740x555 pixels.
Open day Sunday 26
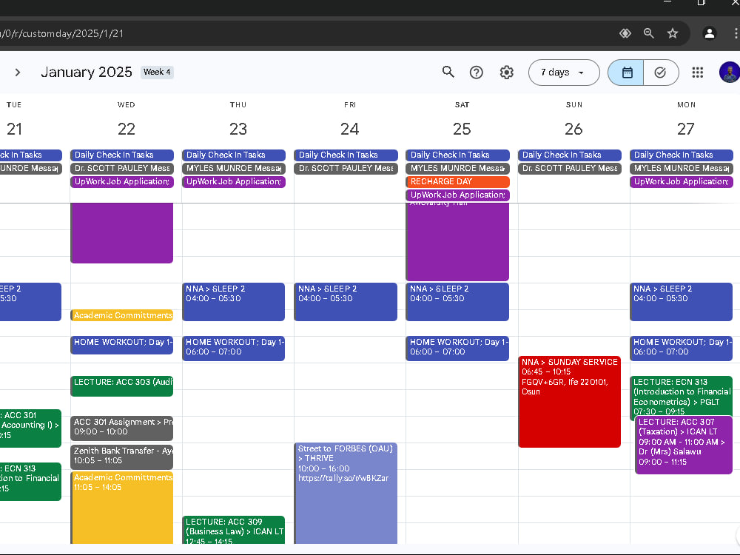[573, 128]
